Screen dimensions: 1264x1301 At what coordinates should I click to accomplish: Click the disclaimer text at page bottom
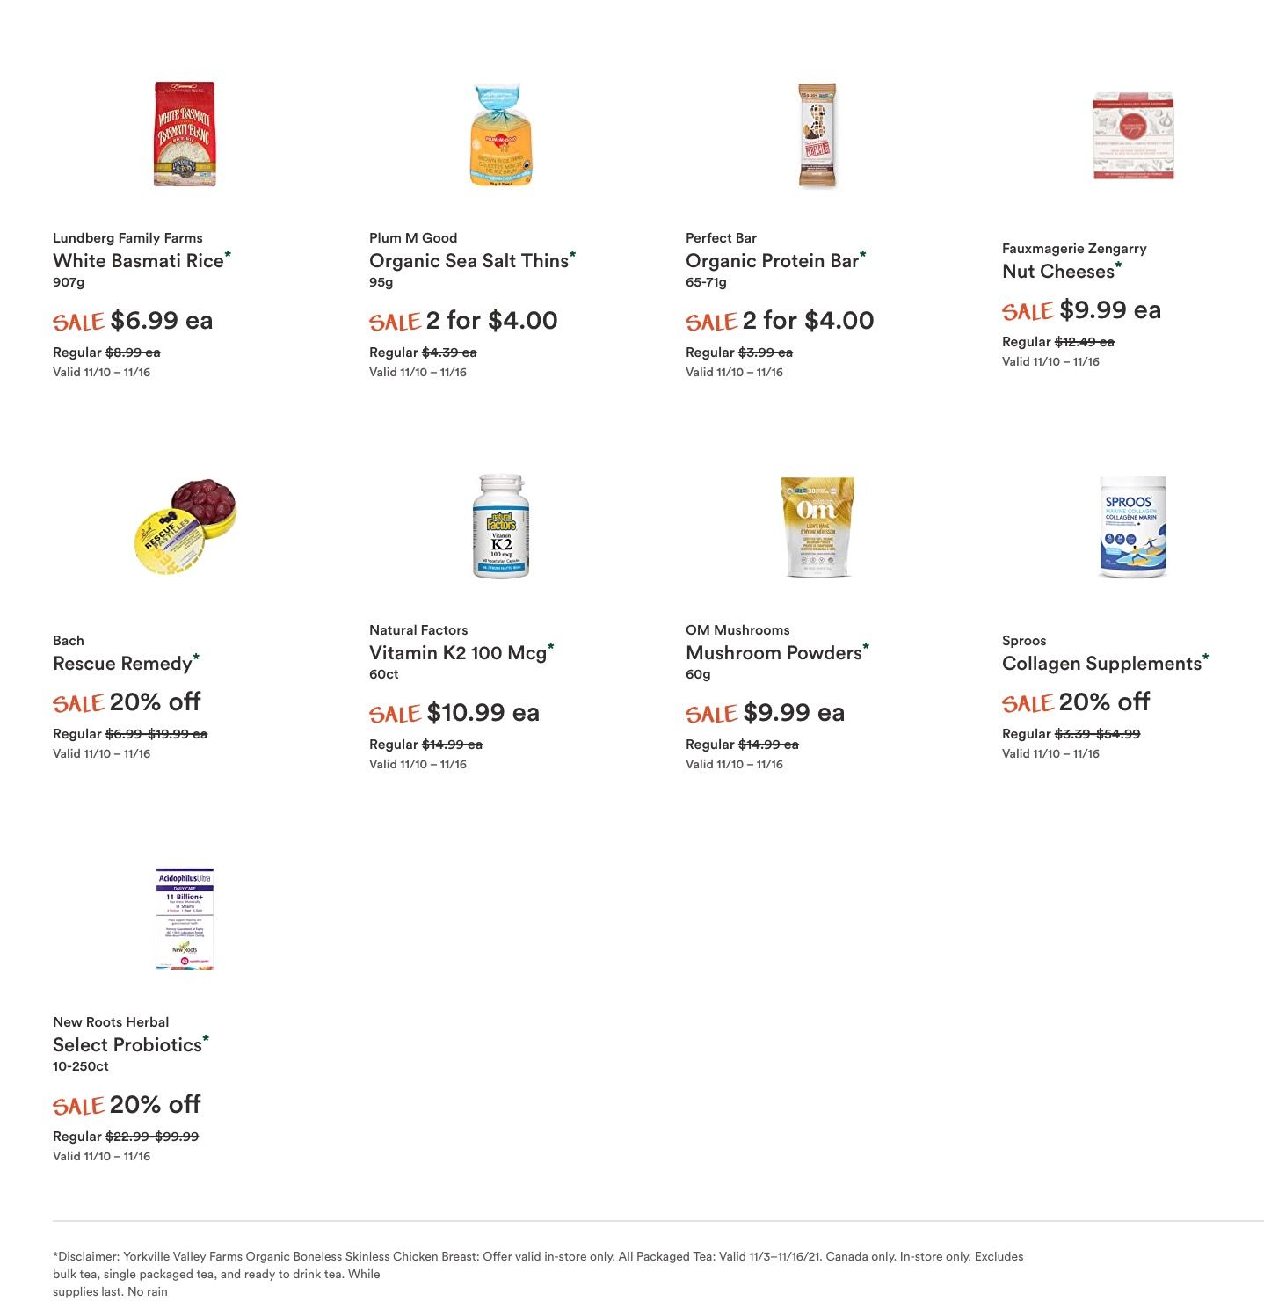click(x=538, y=1274)
